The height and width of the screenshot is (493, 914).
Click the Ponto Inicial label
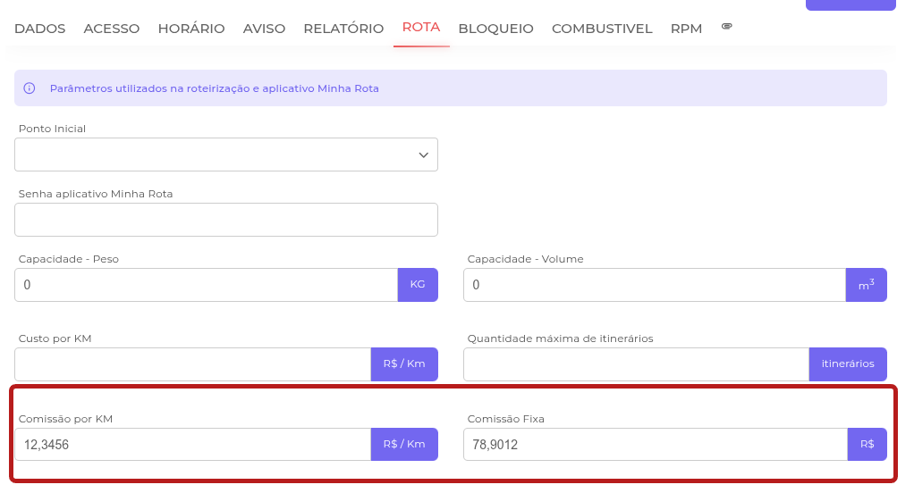pos(52,129)
